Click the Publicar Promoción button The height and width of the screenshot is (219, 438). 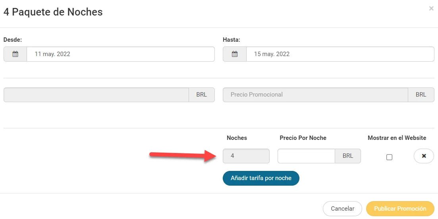pos(400,208)
